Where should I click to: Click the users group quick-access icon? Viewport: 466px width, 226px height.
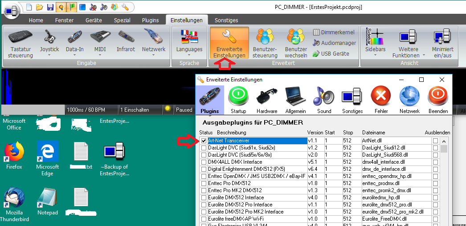click(114, 7)
